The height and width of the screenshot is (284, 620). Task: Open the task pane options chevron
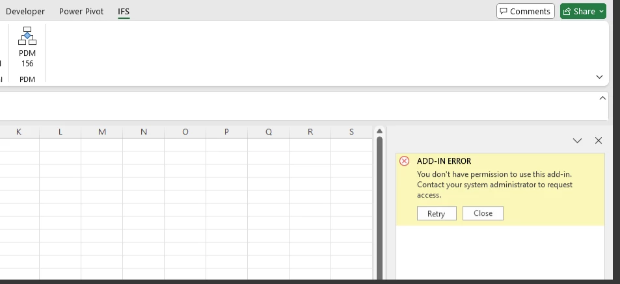click(577, 140)
